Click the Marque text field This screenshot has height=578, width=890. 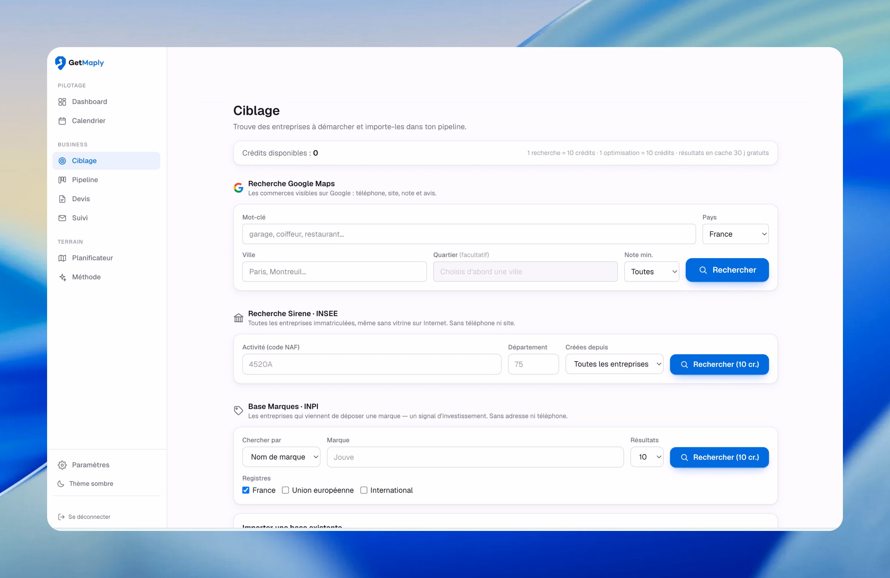pos(475,457)
